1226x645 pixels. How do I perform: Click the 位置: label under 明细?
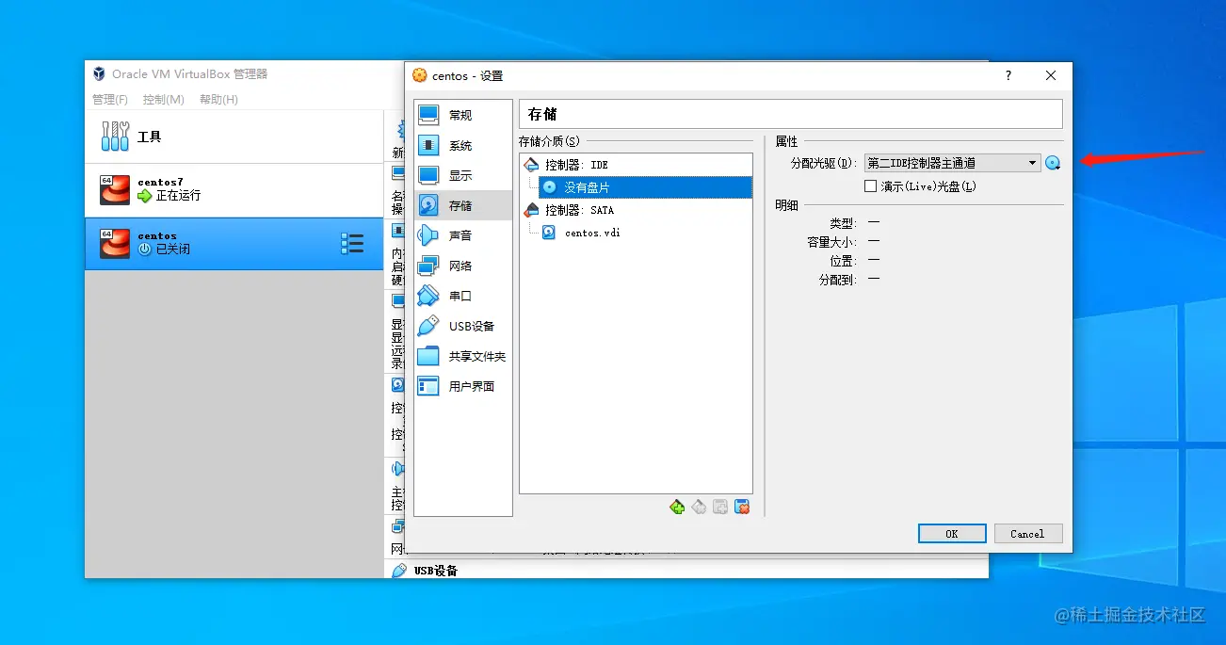point(843,261)
